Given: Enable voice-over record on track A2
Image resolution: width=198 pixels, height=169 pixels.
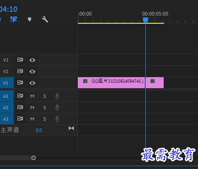Looking at the screenshot, I should point(57,107).
